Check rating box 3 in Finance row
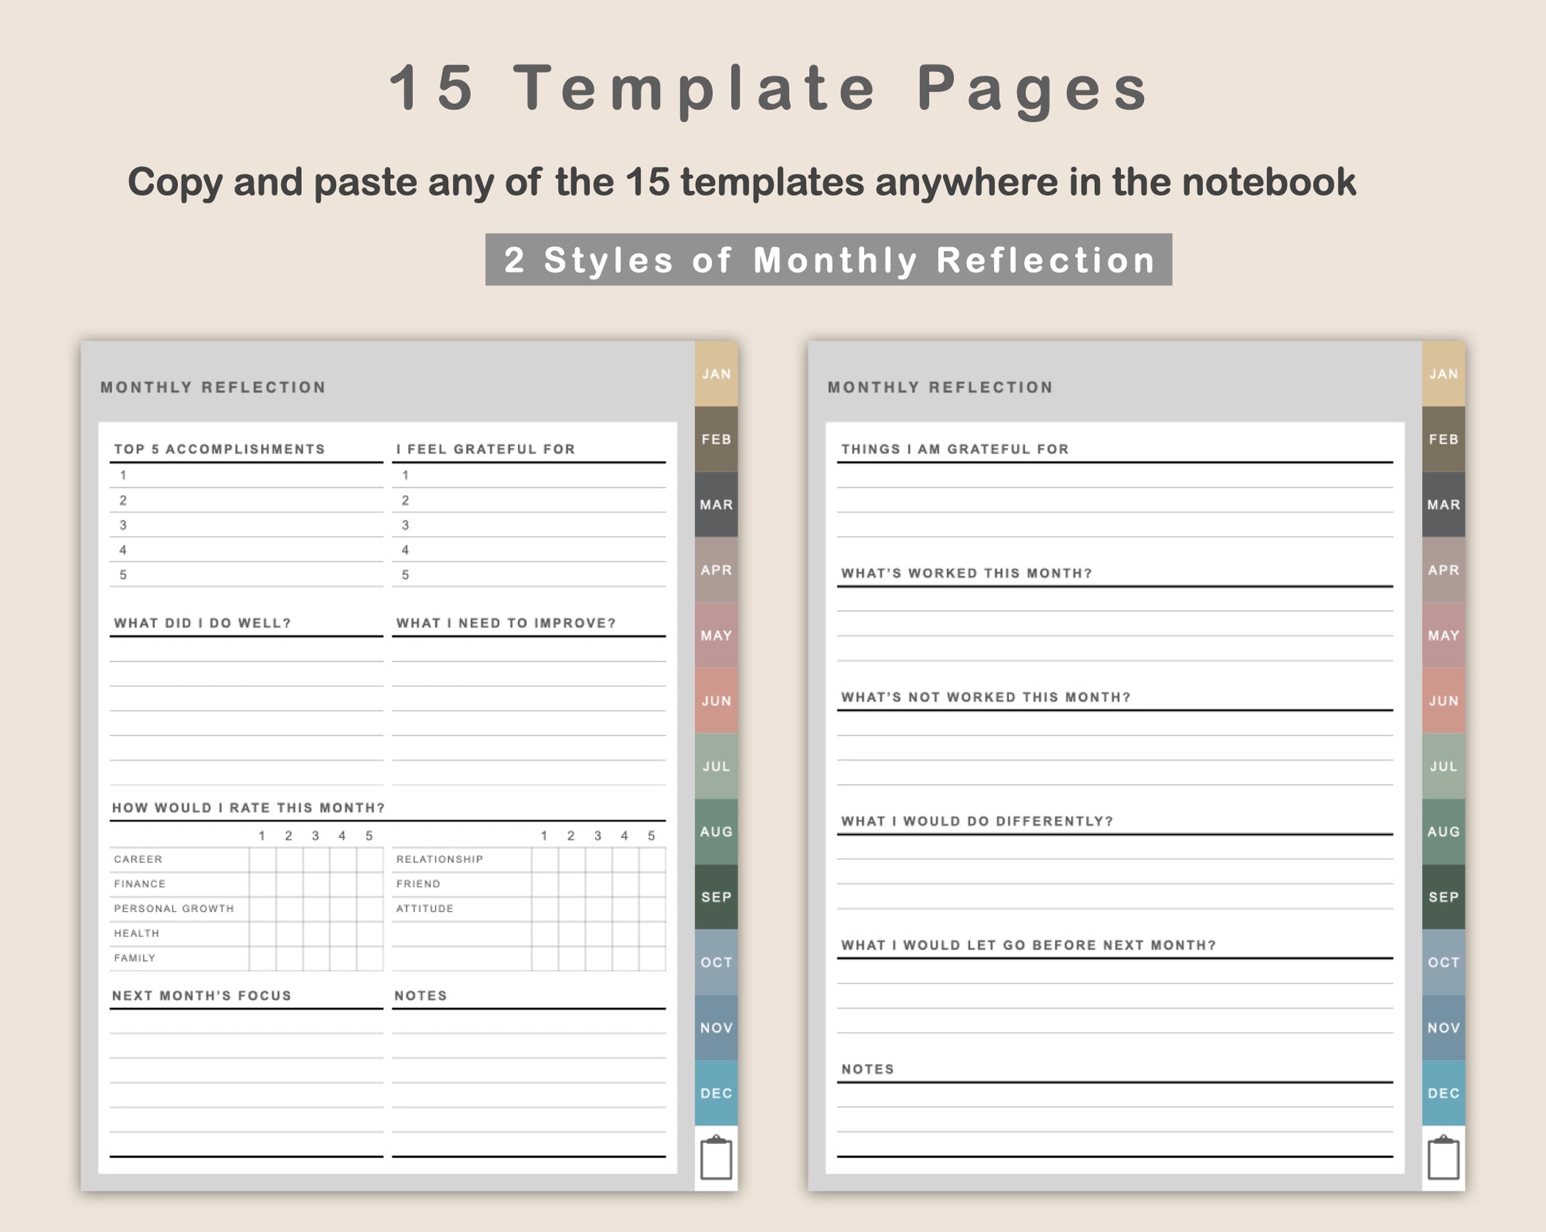Image resolution: width=1546 pixels, height=1232 pixels. [x=315, y=884]
